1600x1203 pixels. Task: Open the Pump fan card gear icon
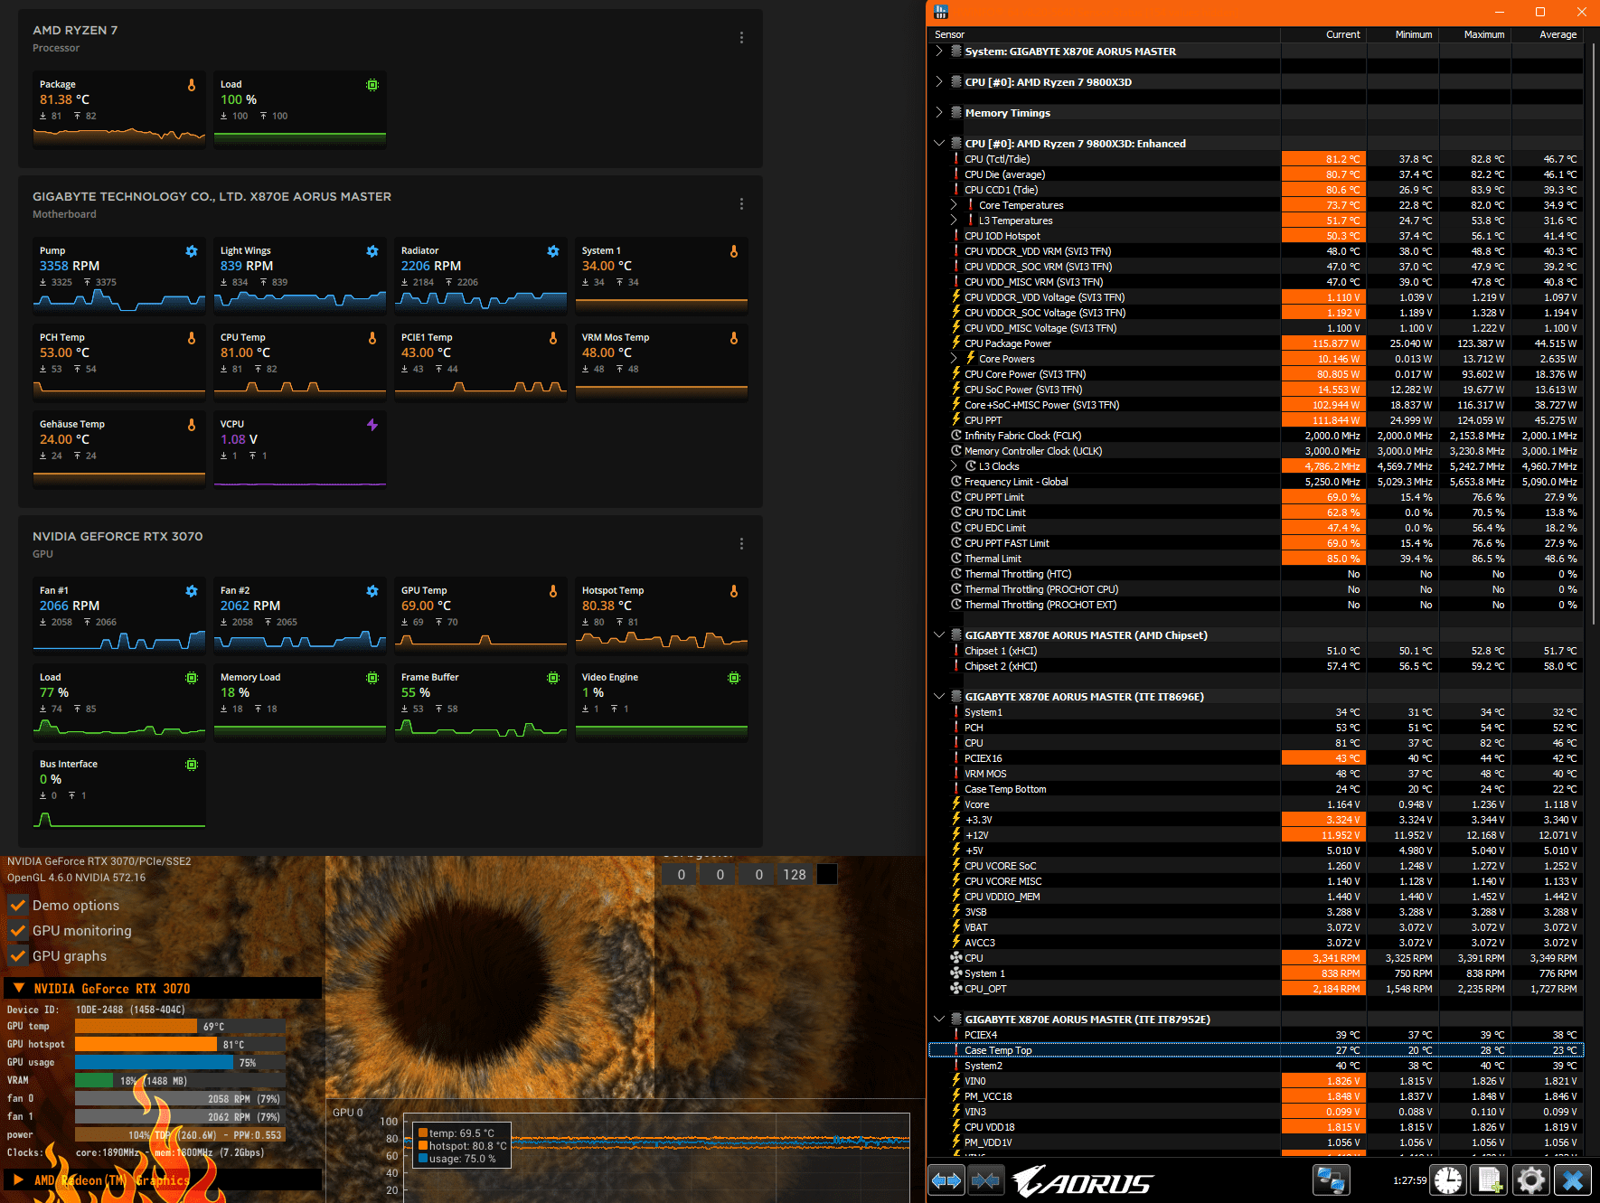tap(192, 251)
